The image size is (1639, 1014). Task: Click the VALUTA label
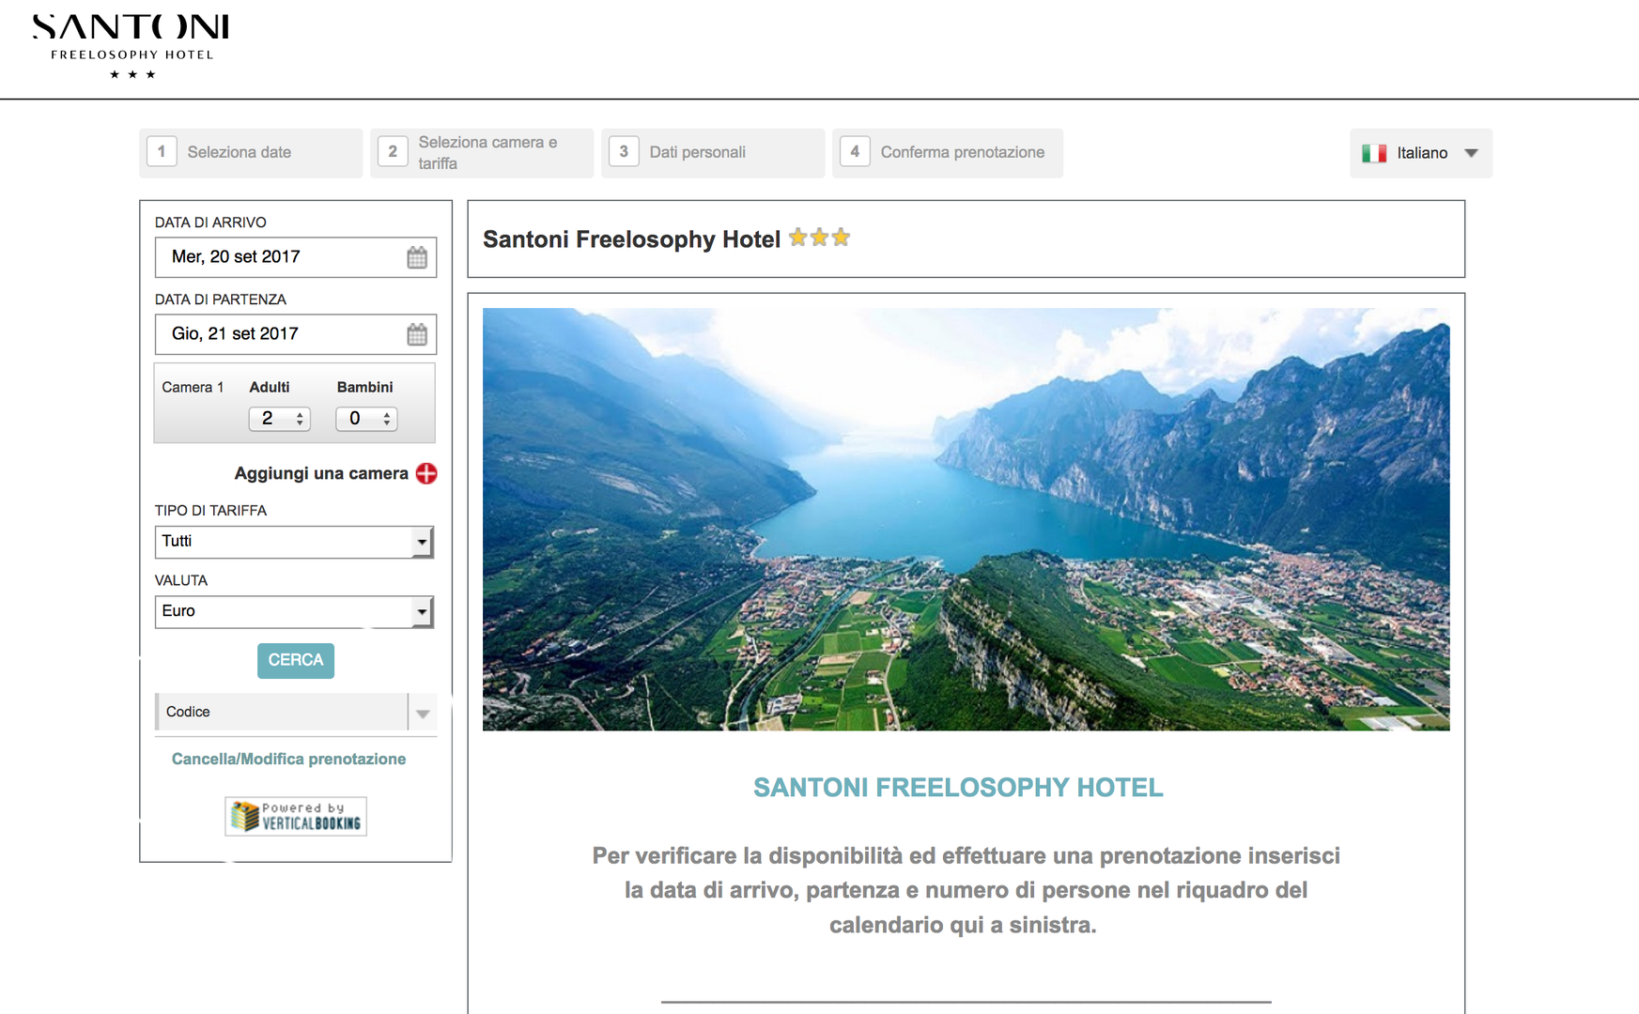(181, 580)
